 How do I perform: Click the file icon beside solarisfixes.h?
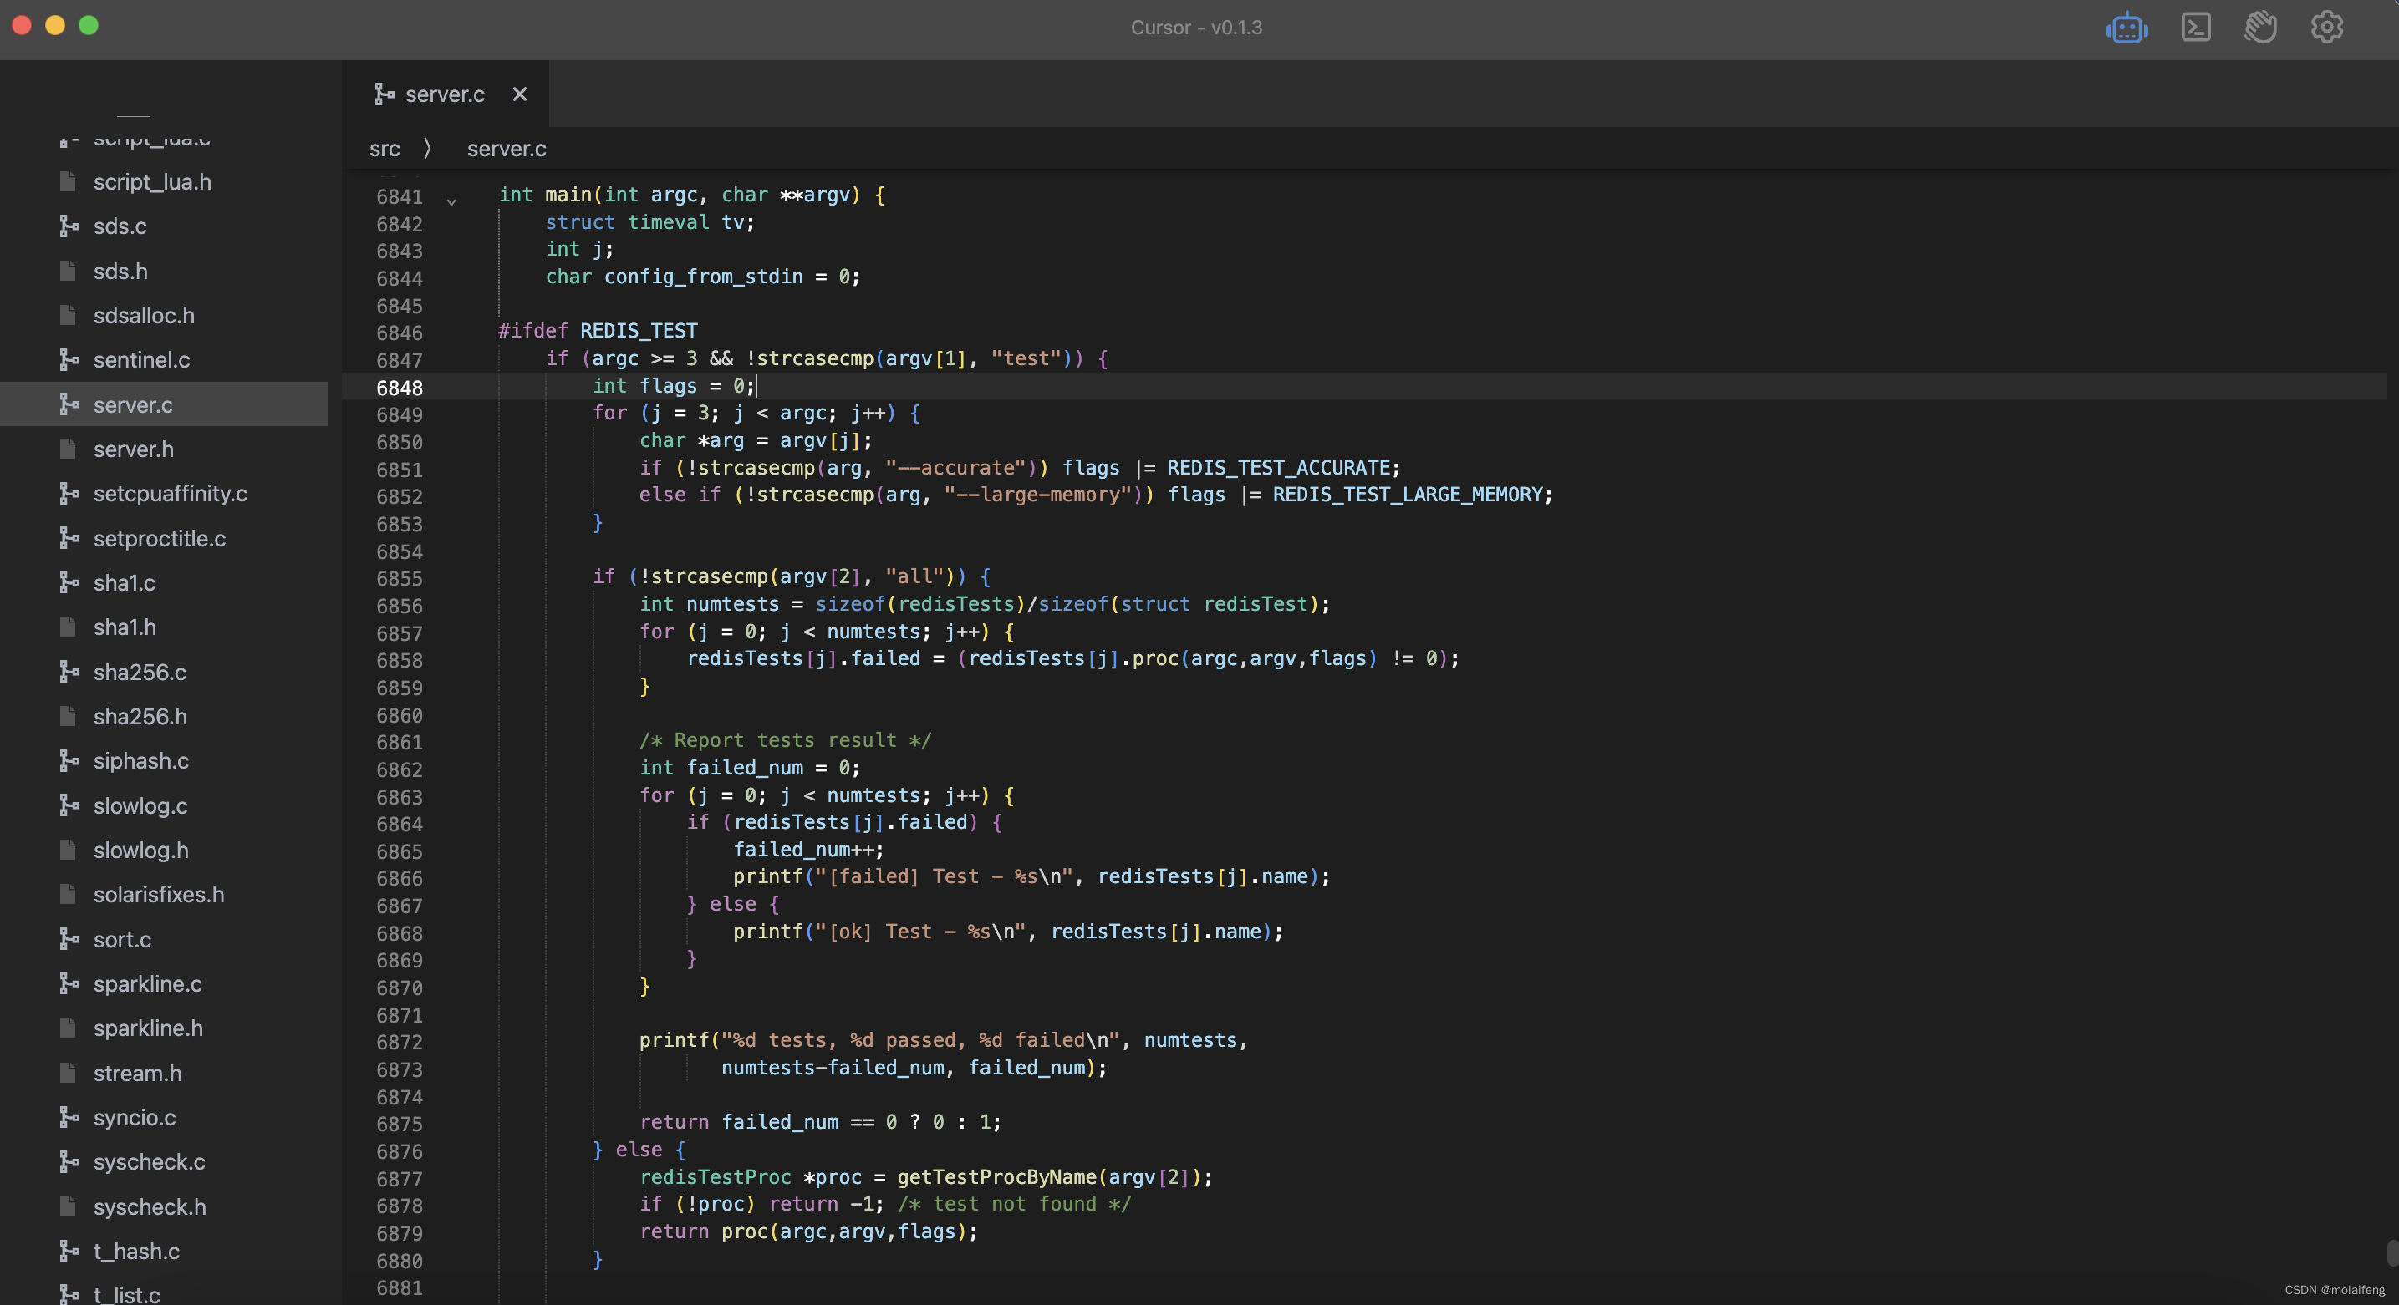67,894
